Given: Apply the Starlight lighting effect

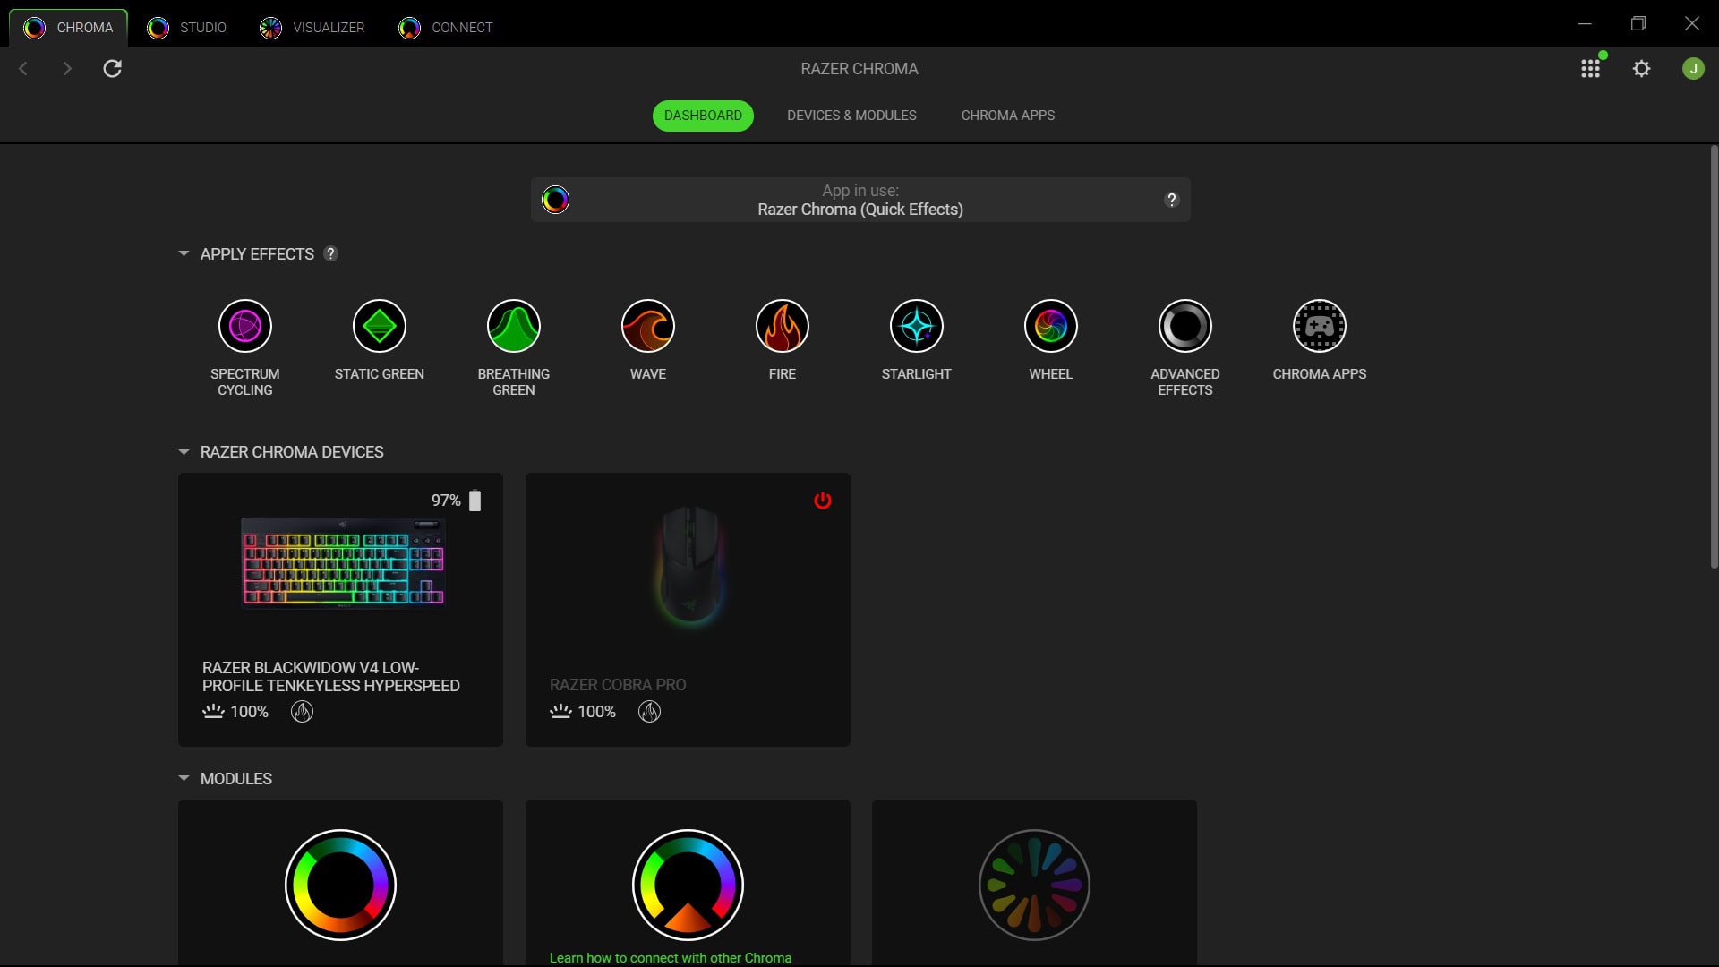Looking at the screenshot, I should (x=916, y=326).
